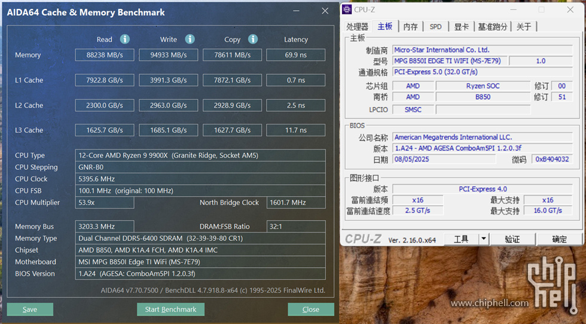Click the CPU Clock value 5395.6 MHz
Image resolution: width=586 pixels, height=324 pixels.
pos(200,179)
